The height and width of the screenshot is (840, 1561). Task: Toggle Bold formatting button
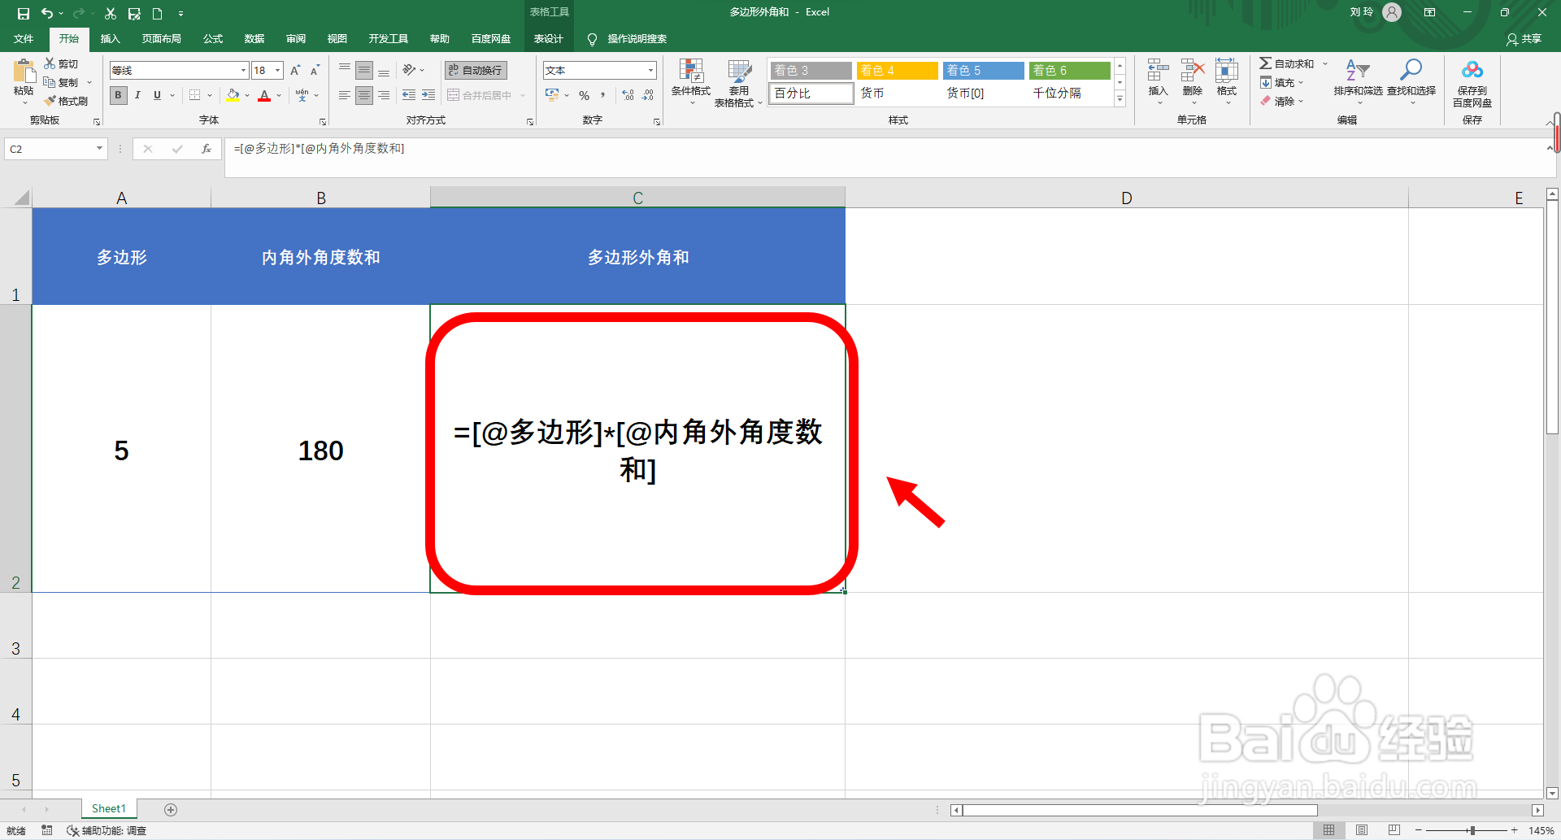click(x=119, y=95)
